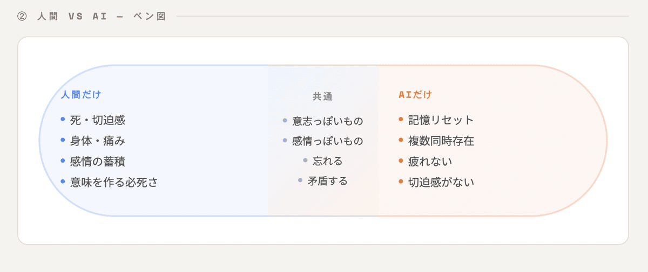Click on '意味を作る必死さ' item
This screenshot has width=648, height=272.
point(114,182)
